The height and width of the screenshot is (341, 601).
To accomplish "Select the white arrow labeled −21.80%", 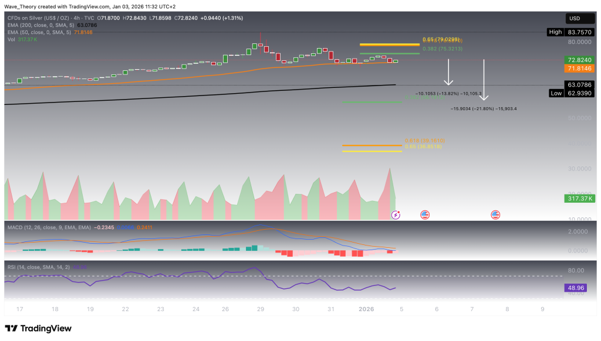I will 484,79.
